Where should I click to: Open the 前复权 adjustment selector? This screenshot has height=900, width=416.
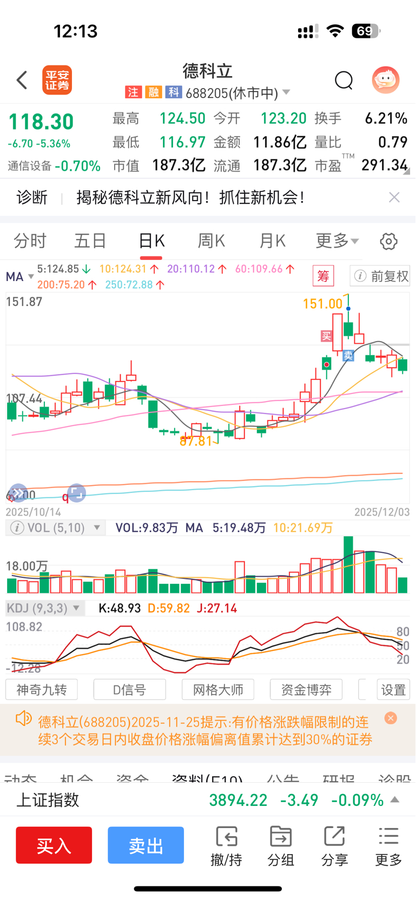click(380, 276)
